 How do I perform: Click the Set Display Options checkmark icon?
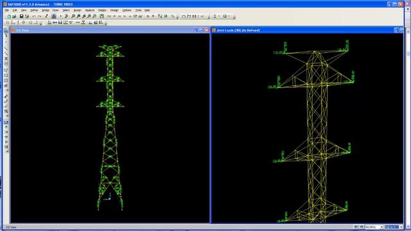166,16
